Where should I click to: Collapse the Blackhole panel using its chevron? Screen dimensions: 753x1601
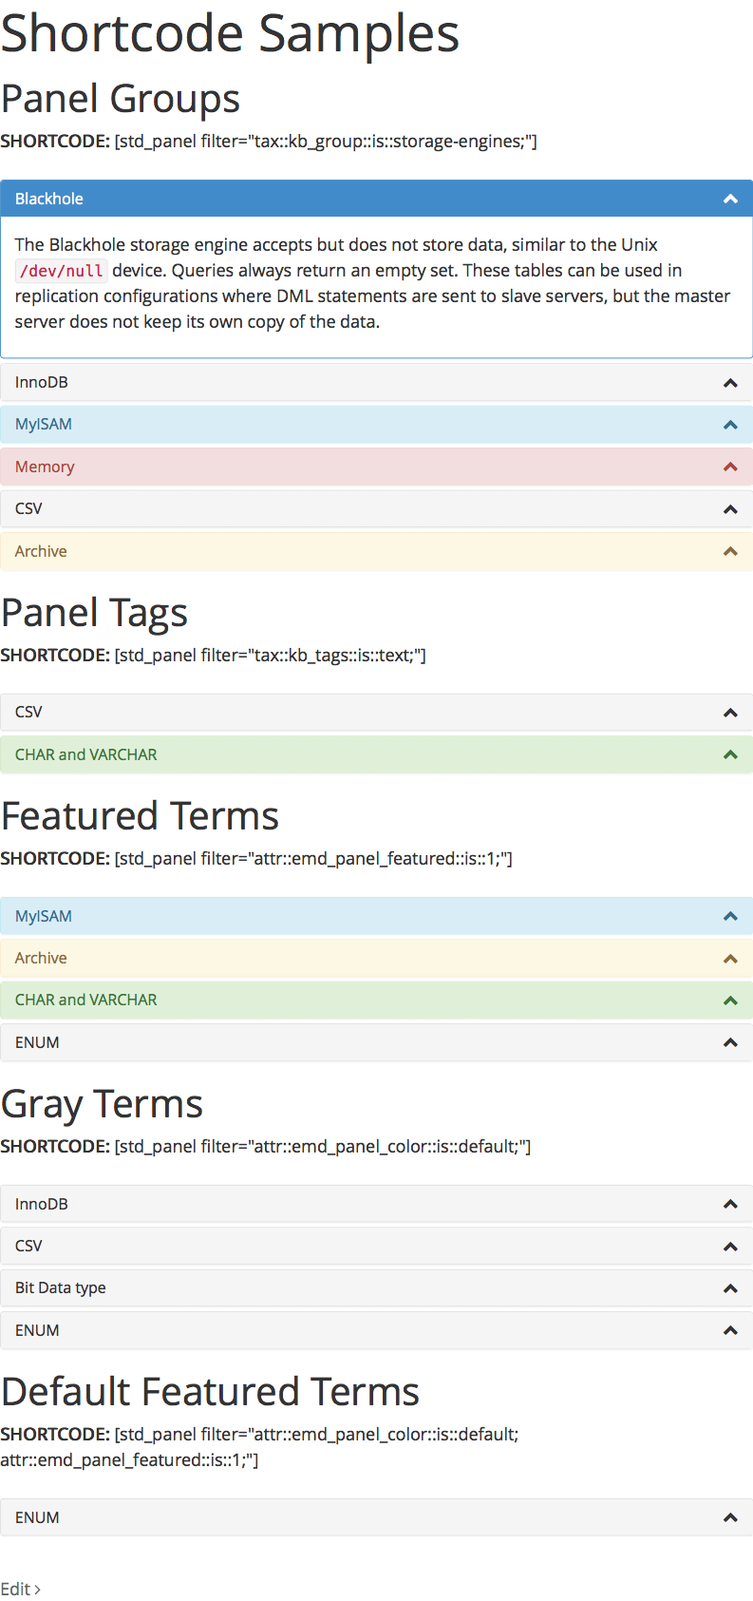(x=730, y=199)
